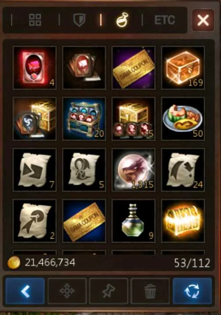Click the trash can delete button

(x=150, y=291)
